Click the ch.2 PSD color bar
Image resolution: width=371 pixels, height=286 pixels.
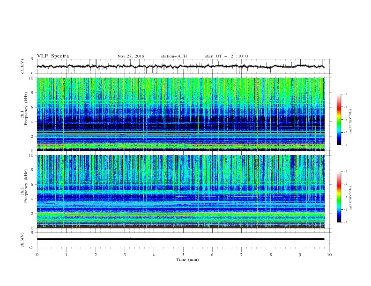click(x=339, y=197)
